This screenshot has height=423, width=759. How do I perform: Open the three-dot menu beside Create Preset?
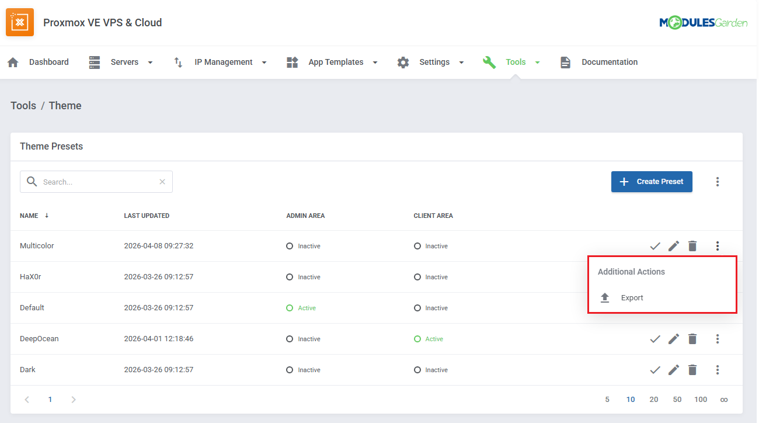coord(718,182)
